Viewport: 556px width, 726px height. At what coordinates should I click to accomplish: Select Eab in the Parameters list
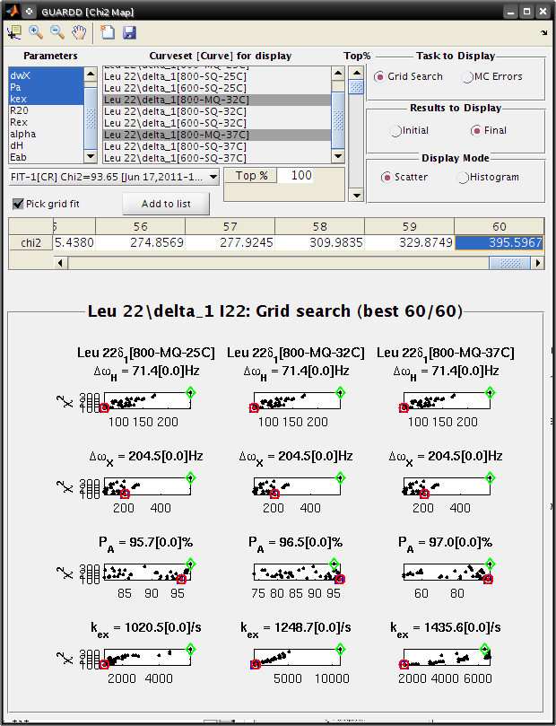(47, 157)
